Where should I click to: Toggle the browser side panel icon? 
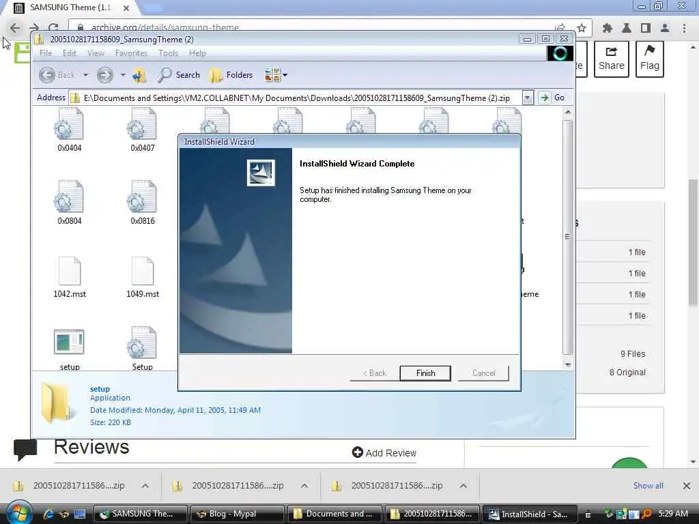click(646, 27)
